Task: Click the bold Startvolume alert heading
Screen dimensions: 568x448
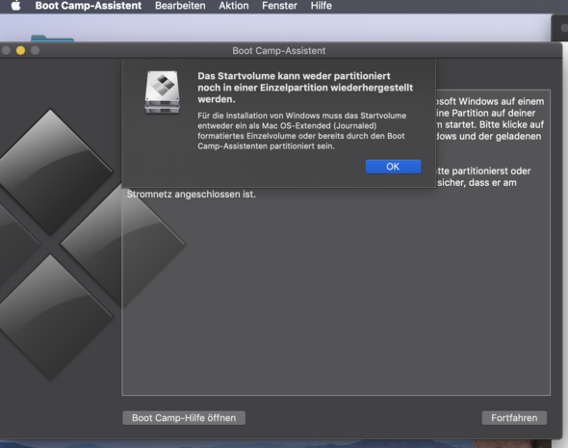Action: pyautogui.click(x=305, y=88)
